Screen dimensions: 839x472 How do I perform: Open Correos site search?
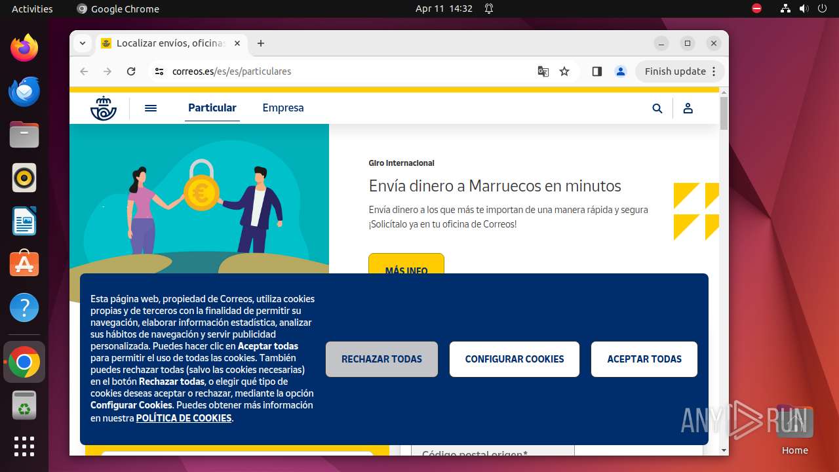[x=657, y=109]
